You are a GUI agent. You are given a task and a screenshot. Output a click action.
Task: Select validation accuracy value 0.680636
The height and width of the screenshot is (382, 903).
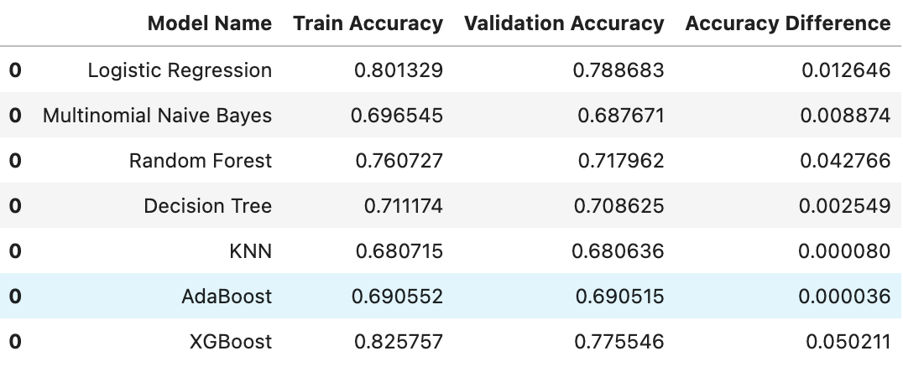(618, 251)
